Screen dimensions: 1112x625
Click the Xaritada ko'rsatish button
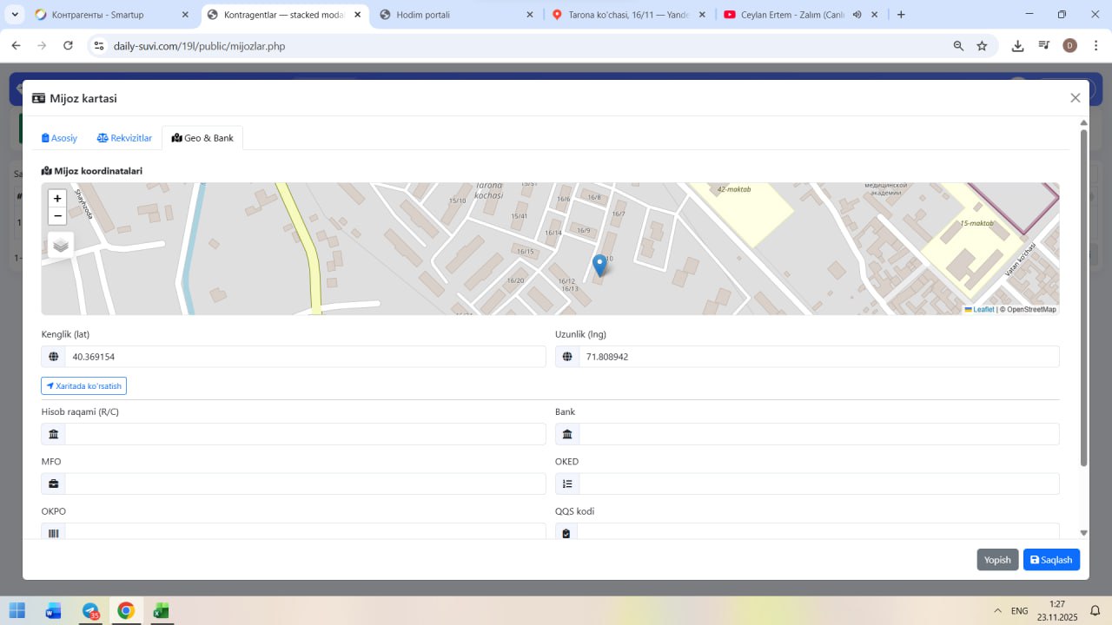click(84, 386)
